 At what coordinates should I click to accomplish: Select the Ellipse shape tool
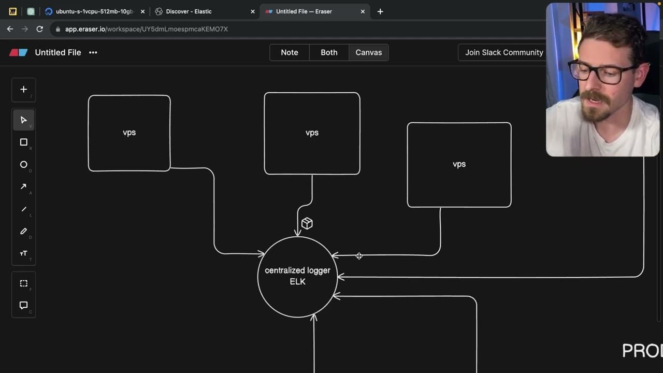click(x=23, y=165)
